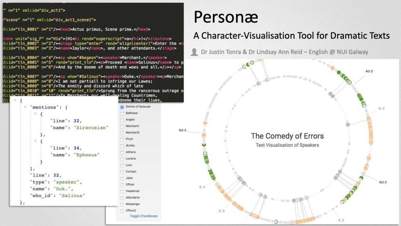Click the Personæ heading
This screenshot has width=401, height=226.
click(x=226, y=17)
